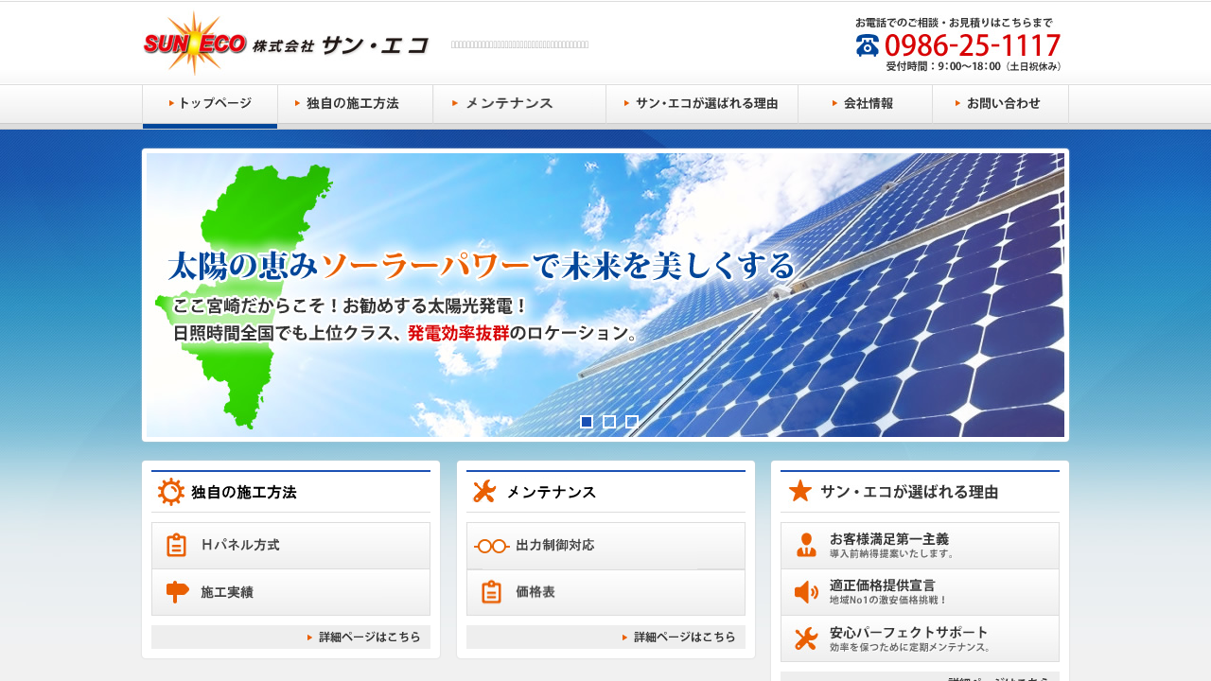The height and width of the screenshot is (681, 1211).
Task: Click the megaphone icon for 適正価格提供宣言
Action: click(806, 592)
